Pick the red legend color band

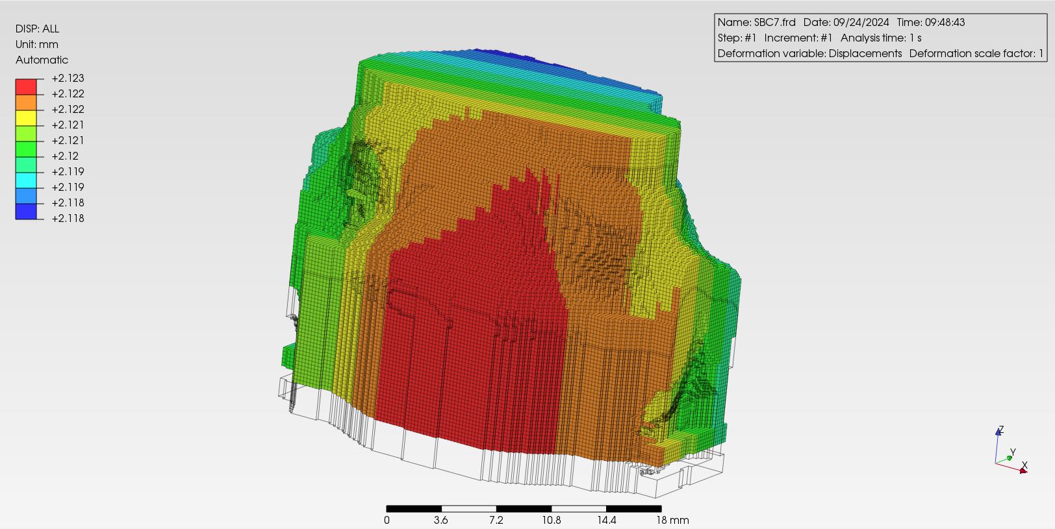coord(26,86)
